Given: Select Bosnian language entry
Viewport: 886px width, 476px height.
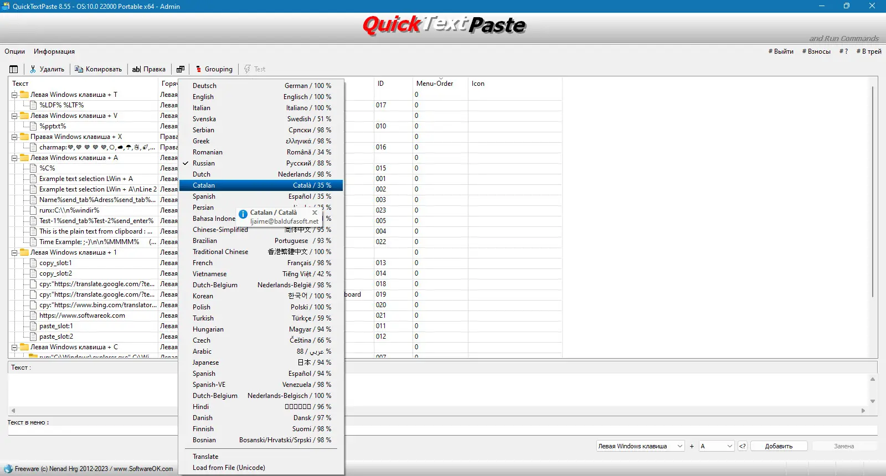Looking at the screenshot, I should pos(261,440).
